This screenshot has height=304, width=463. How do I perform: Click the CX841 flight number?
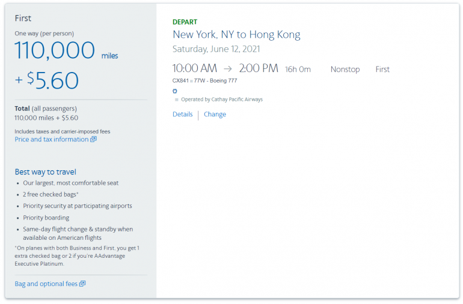180,80
